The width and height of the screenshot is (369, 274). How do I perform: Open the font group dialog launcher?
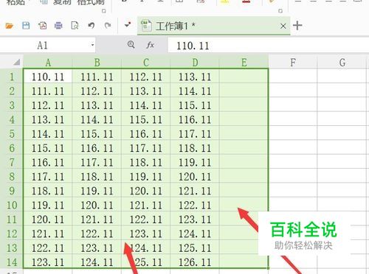click(x=280, y=11)
